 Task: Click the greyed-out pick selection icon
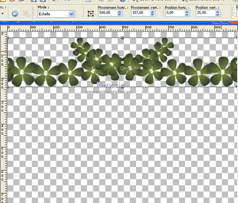pos(26,14)
